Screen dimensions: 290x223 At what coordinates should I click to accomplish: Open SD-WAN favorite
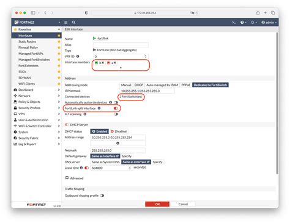pos(24,78)
